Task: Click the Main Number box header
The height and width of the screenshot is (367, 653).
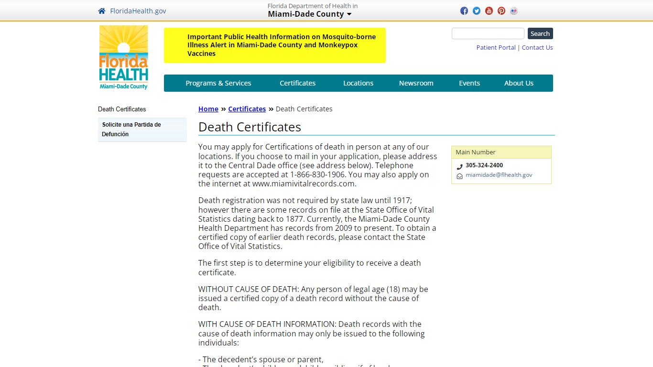Action: [501, 152]
